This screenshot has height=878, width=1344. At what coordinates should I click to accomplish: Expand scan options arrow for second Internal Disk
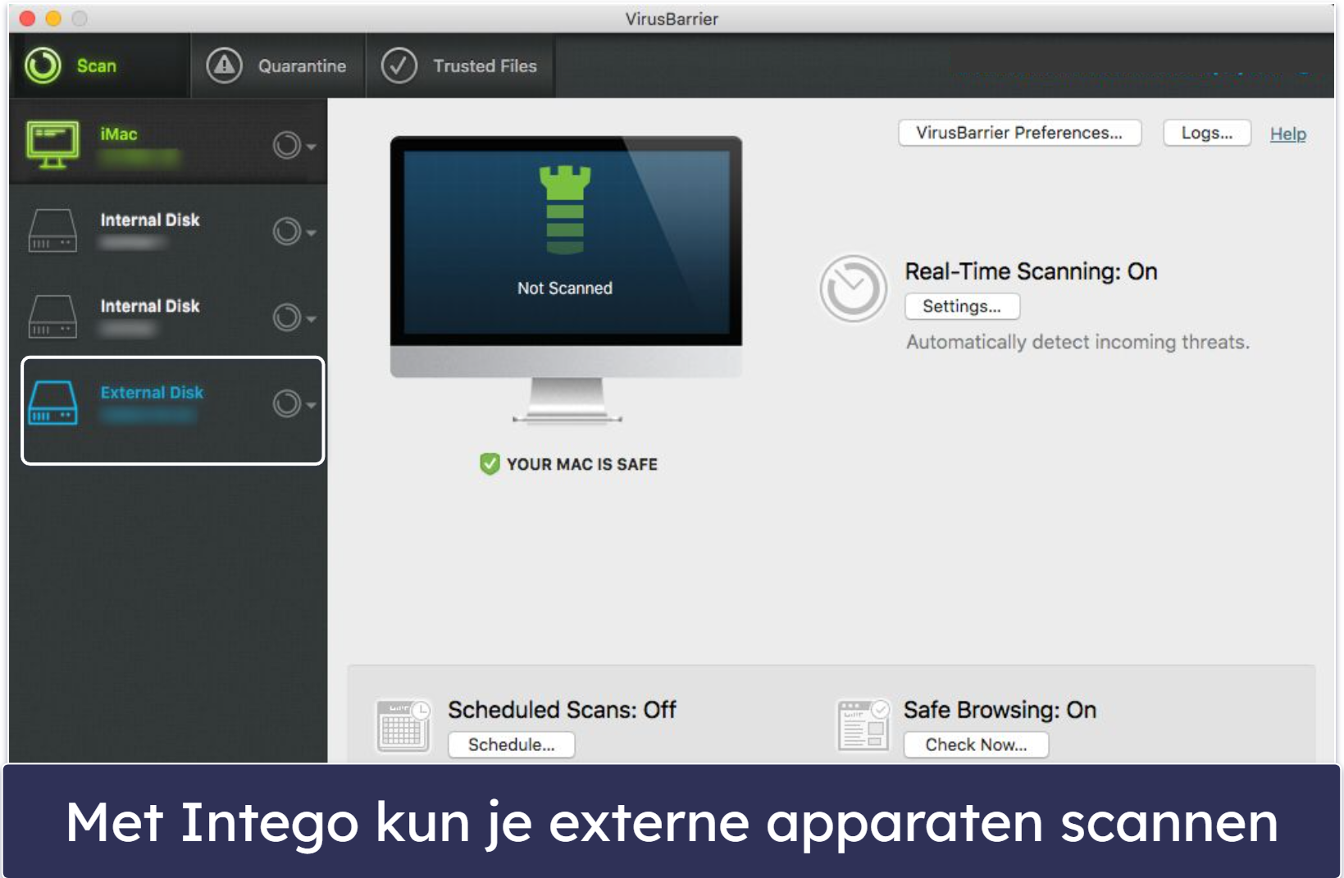[x=312, y=319]
